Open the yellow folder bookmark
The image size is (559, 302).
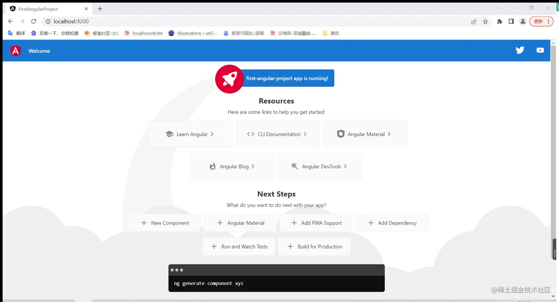pos(331,33)
